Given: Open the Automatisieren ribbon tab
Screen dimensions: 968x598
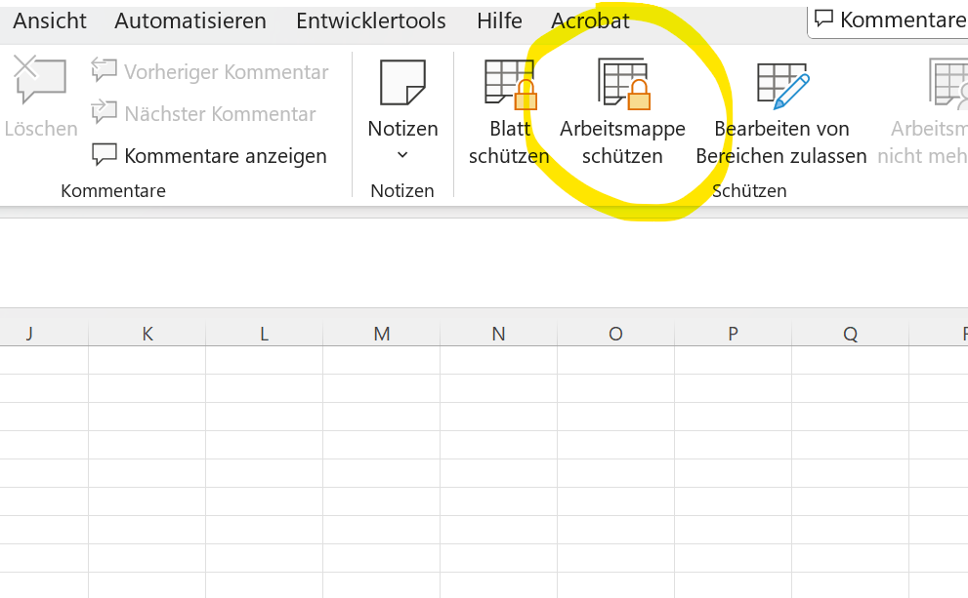Looking at the screenshot, I should [x=190, y=20].
